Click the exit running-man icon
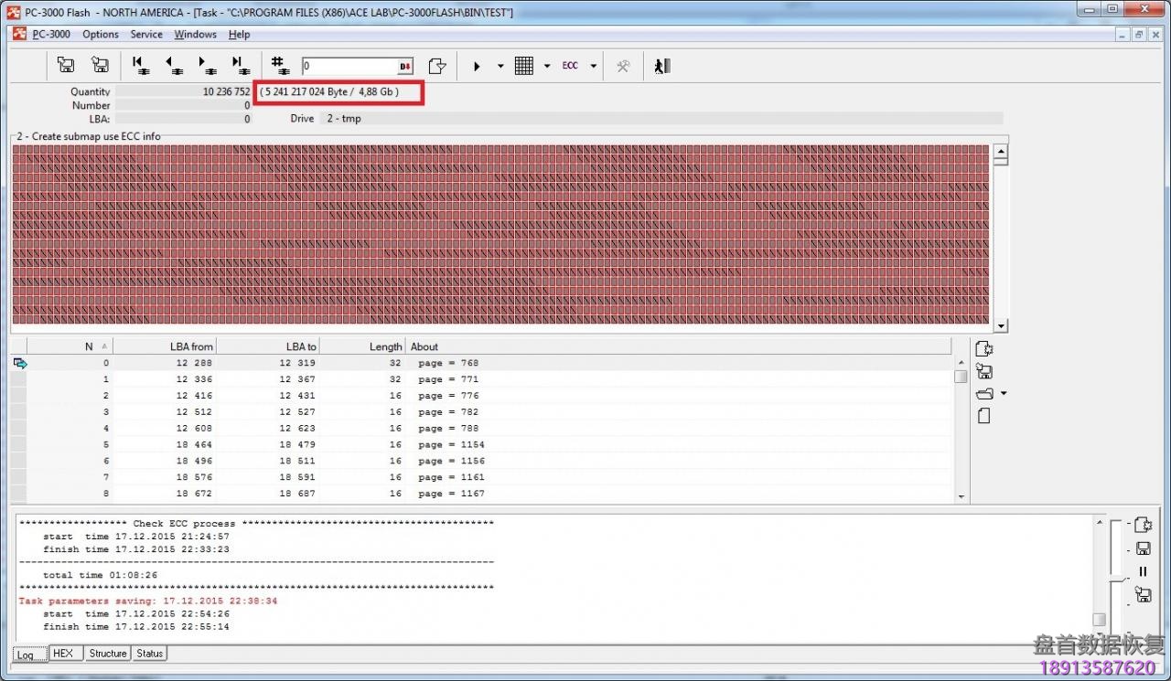The width and height of the screenshot is (1171, 681). pyautogui.click(x=662, y=66)
